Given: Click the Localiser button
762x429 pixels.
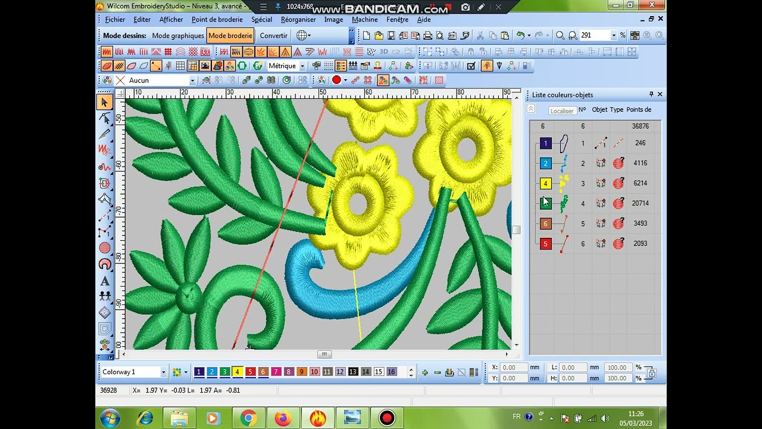Looking at the screenshot, I should (x=562, y=111).
